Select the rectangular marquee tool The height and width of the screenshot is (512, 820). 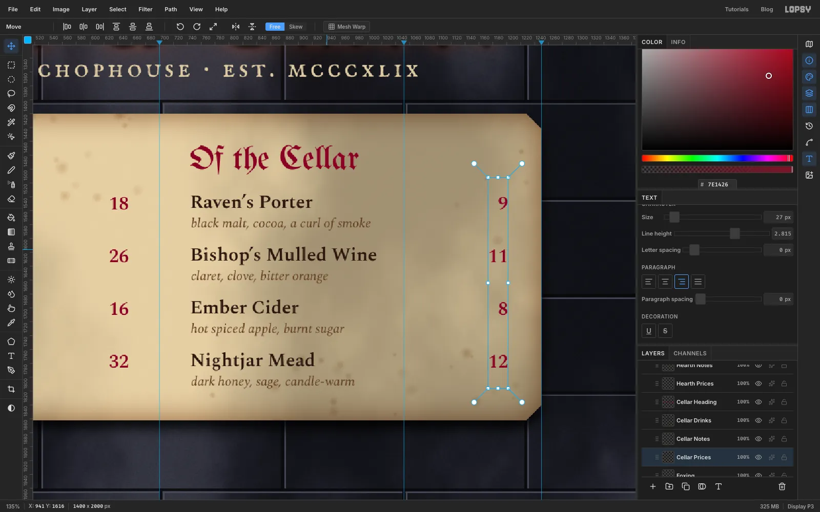coord(11,65)
